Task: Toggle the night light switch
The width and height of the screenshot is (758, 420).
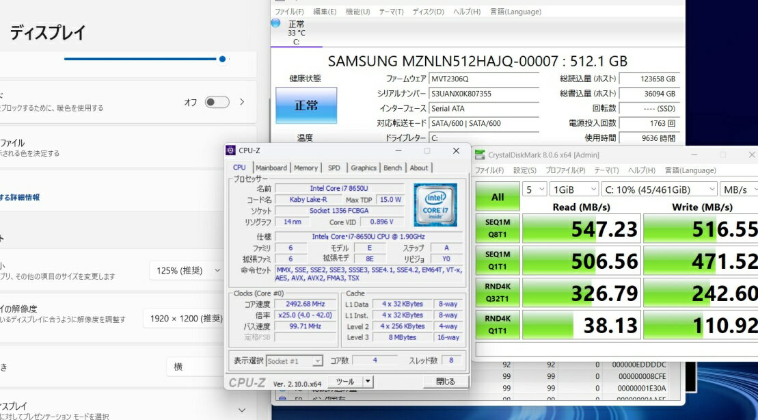Action: [217, 102]
